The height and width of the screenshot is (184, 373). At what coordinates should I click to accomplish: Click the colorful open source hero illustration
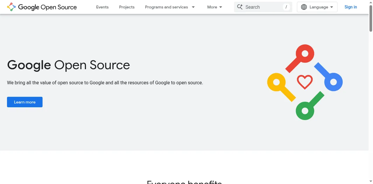(x=305, y=82)
